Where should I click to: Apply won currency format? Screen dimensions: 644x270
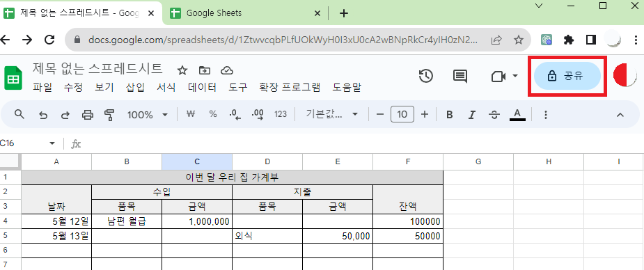tap(190, 114)
